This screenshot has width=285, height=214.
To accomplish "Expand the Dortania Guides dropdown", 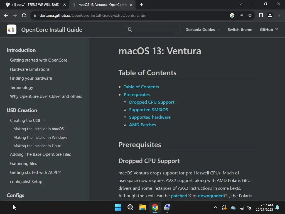I will pos(202,30).
